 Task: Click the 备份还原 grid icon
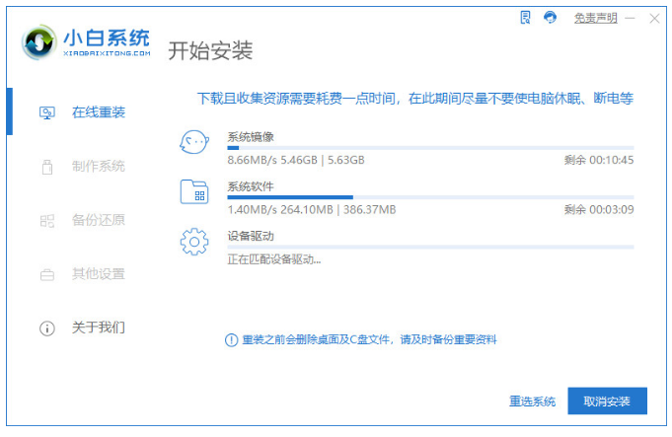pyautogui.click(x=47, y=221)
